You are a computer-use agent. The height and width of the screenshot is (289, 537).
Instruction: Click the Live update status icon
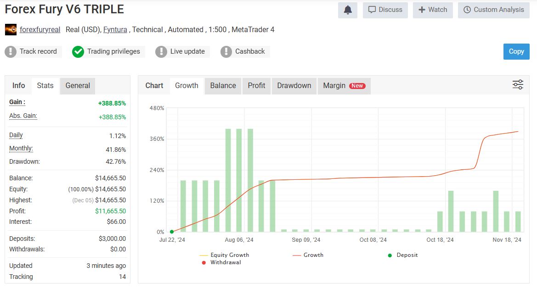click(x=161, y=52)
